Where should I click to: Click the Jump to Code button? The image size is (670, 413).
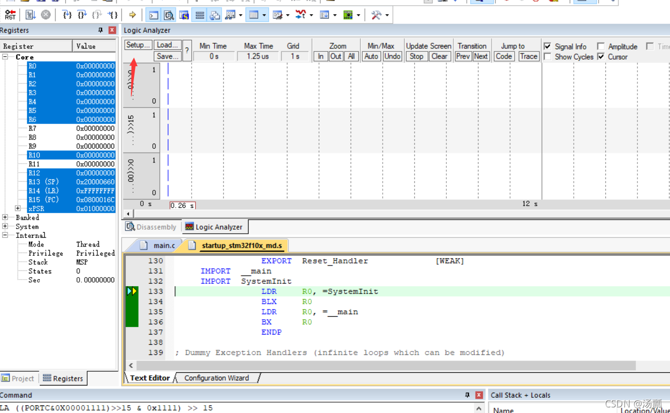[504, 56]
